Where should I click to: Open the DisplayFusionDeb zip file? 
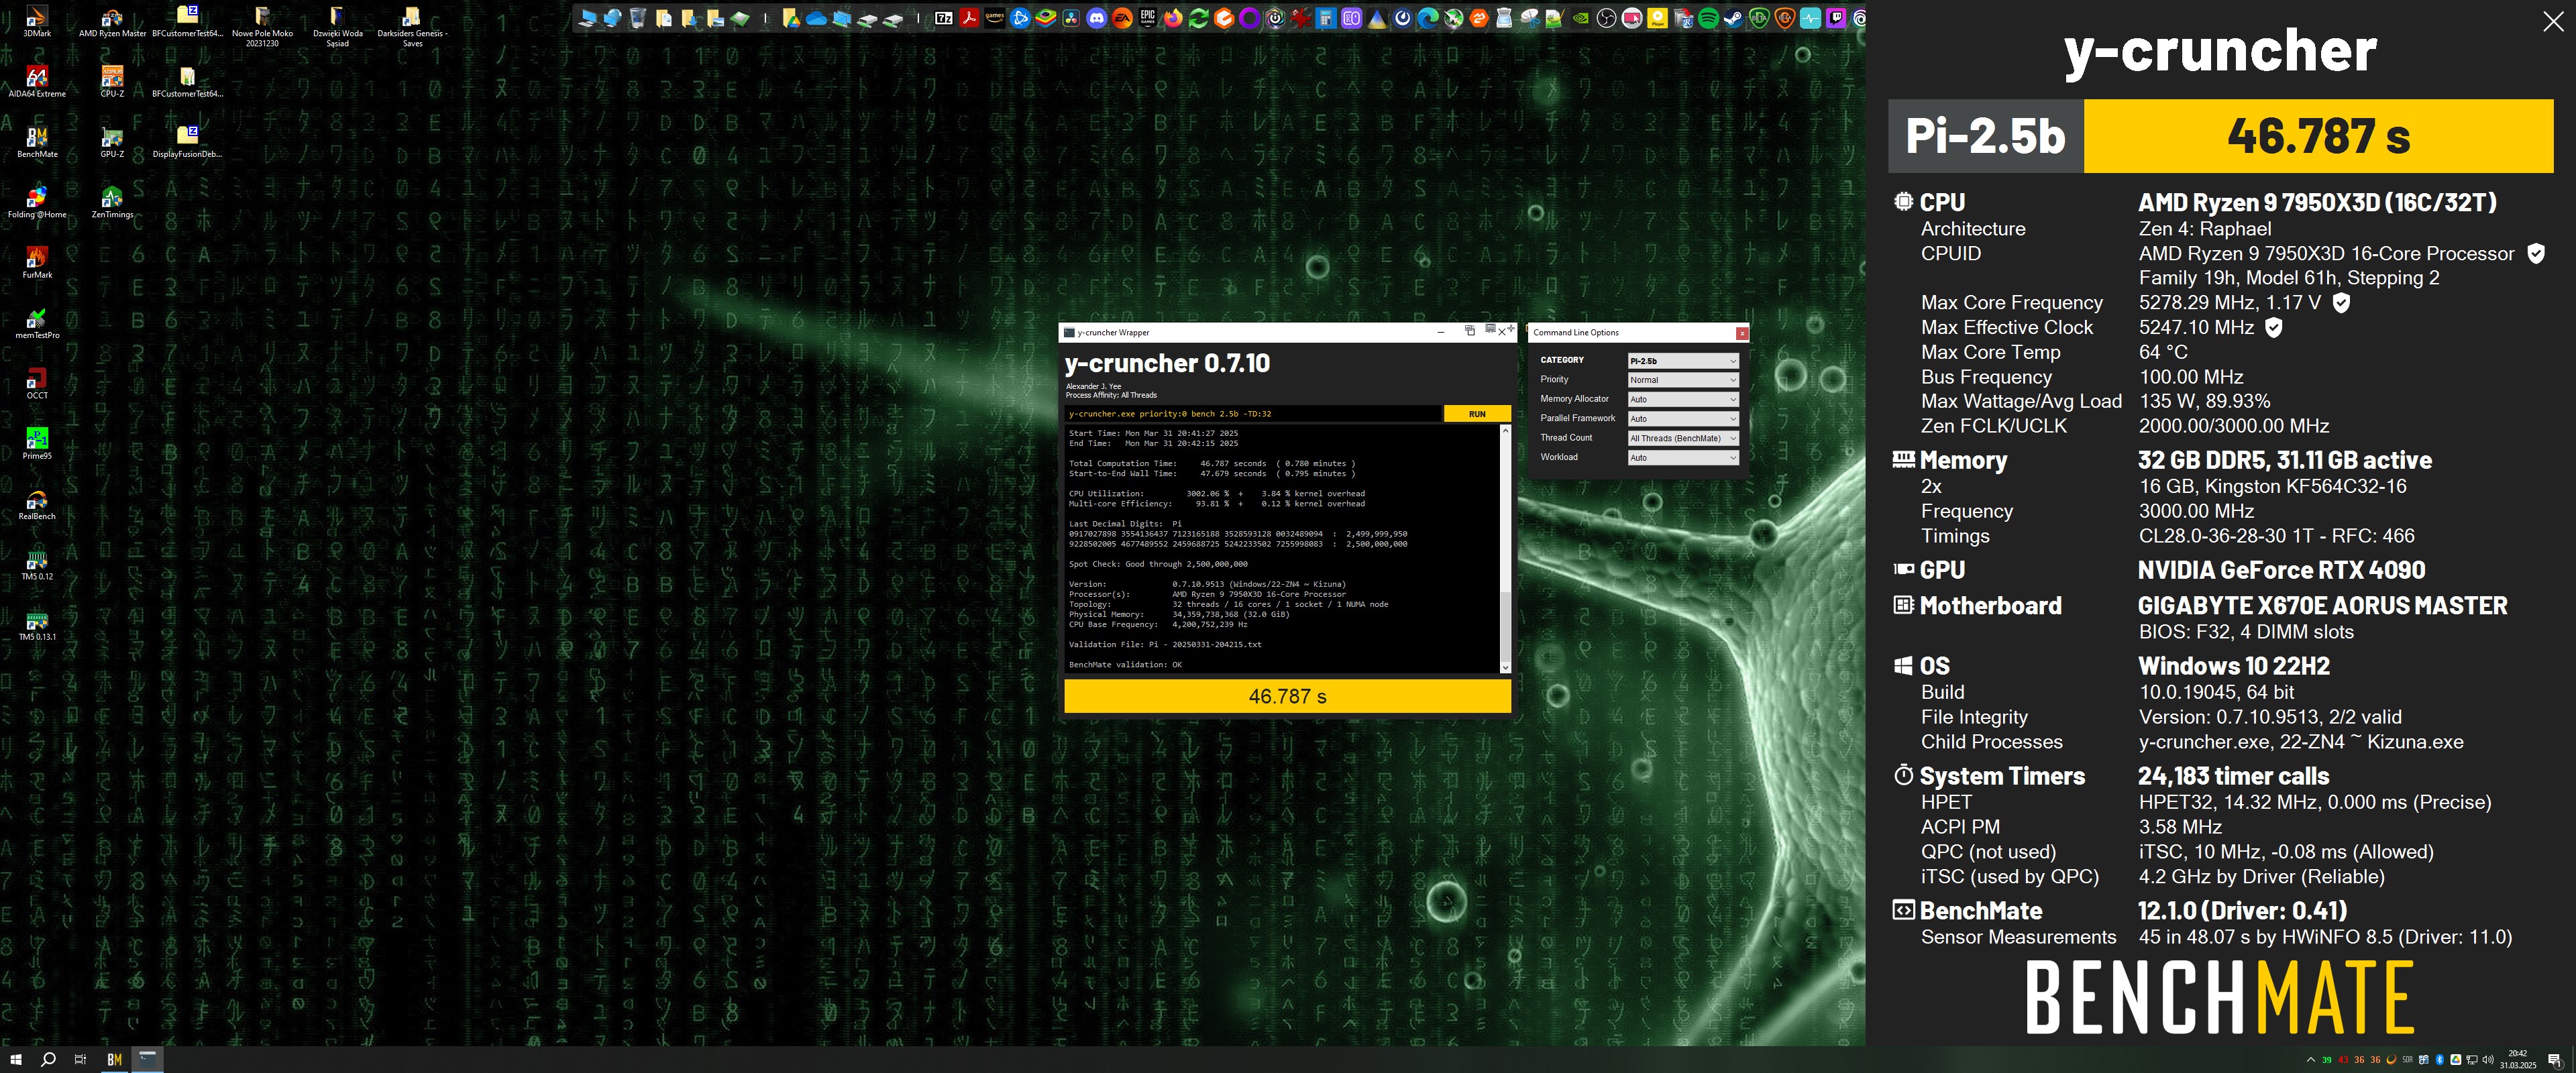click(x=187, y=142)
